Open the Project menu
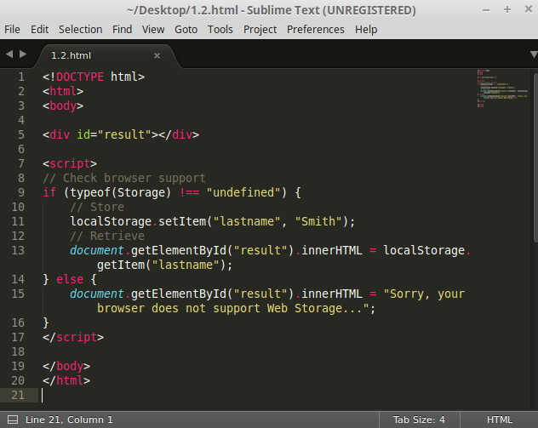The width and height of the screenshot is (538, 428). pyautogui.click(x=260, y=30)
